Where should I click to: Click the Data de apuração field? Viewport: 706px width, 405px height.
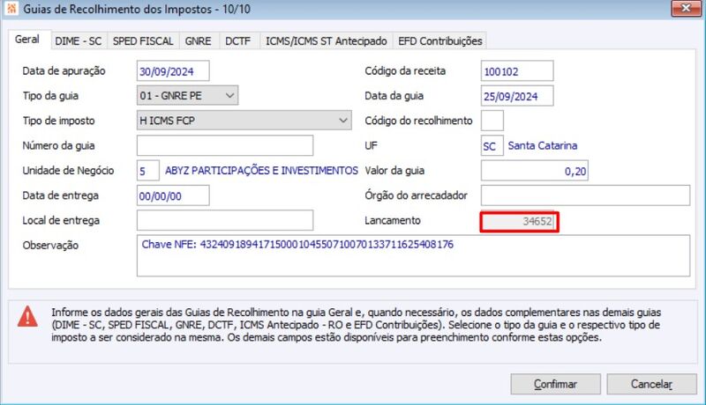pos(173,71)
